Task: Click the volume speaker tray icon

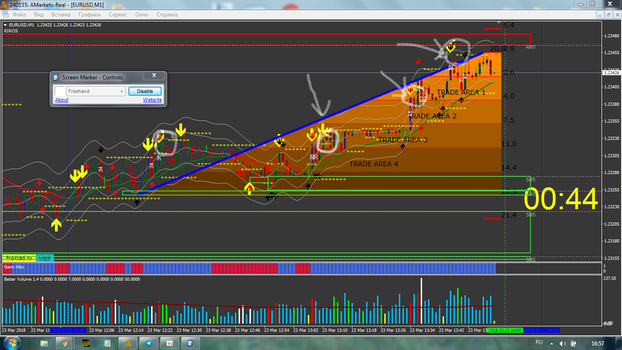Action: click(x=562, y=343)
